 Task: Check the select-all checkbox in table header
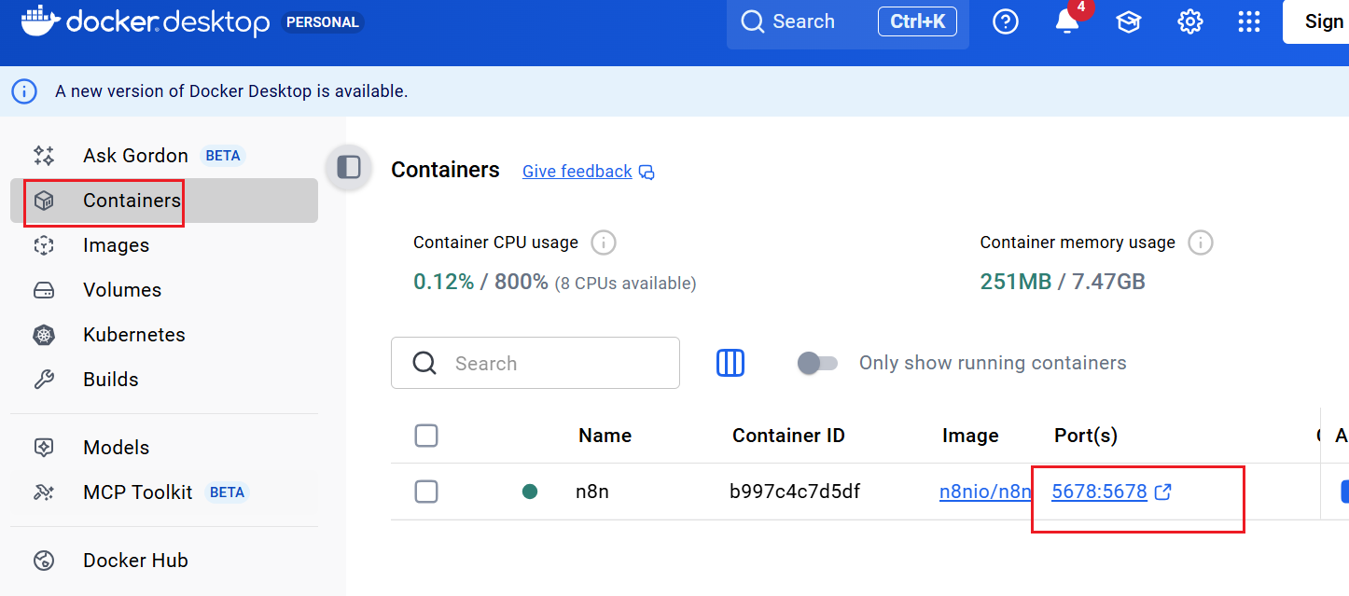(x=426, y=436)
